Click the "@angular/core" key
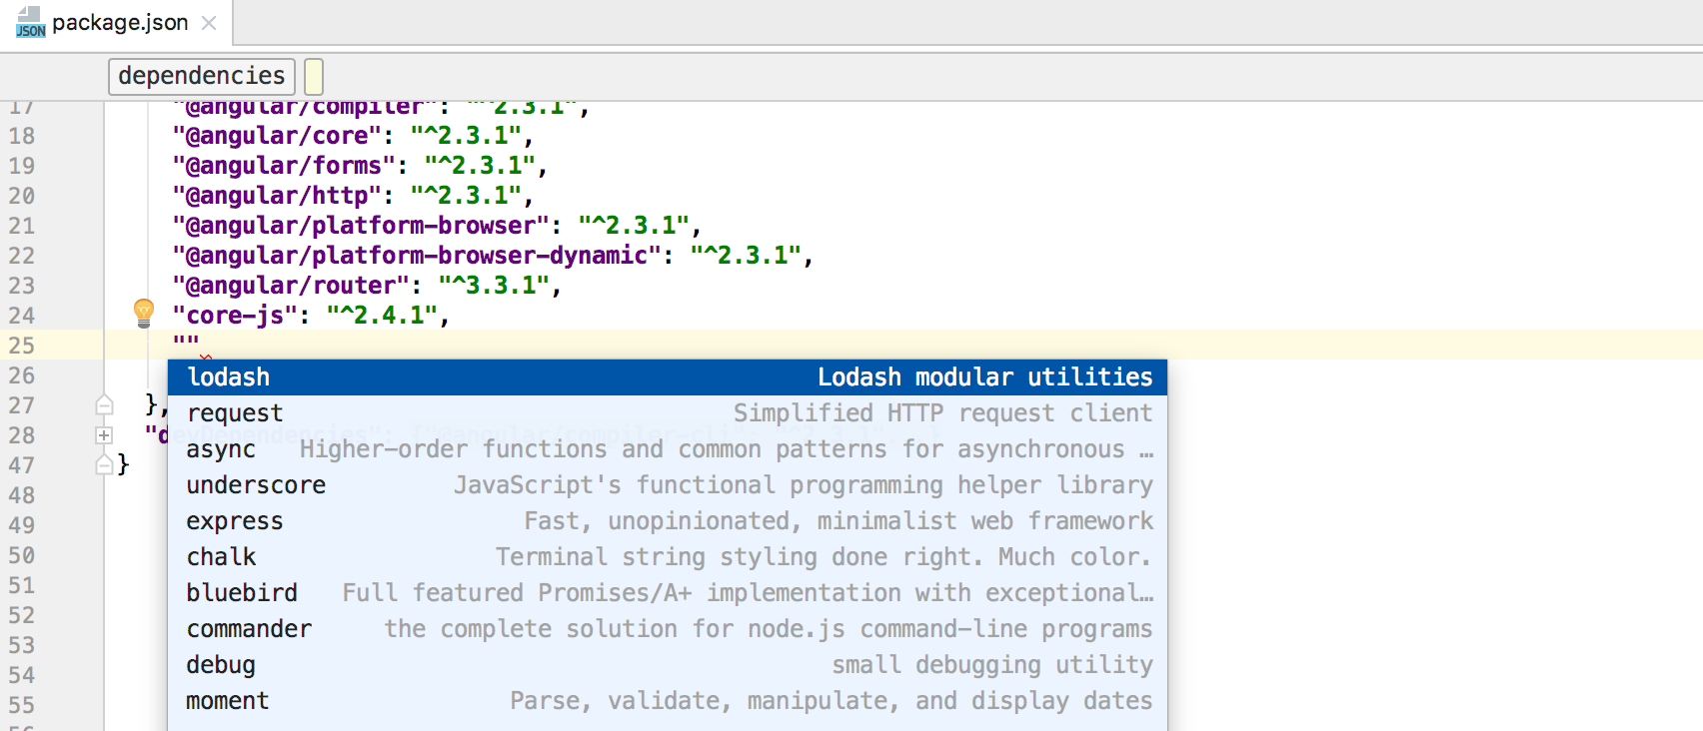Screen dimensions: 1703x731 click(277, 136)
